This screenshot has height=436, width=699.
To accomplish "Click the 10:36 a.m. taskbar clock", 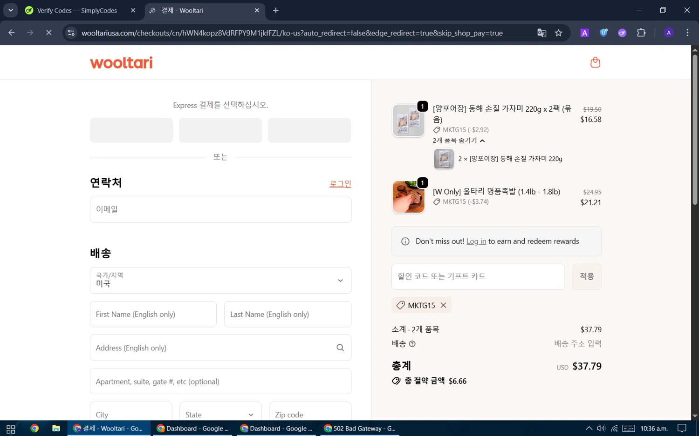I will pyautogui.click(x=654, y=429).
